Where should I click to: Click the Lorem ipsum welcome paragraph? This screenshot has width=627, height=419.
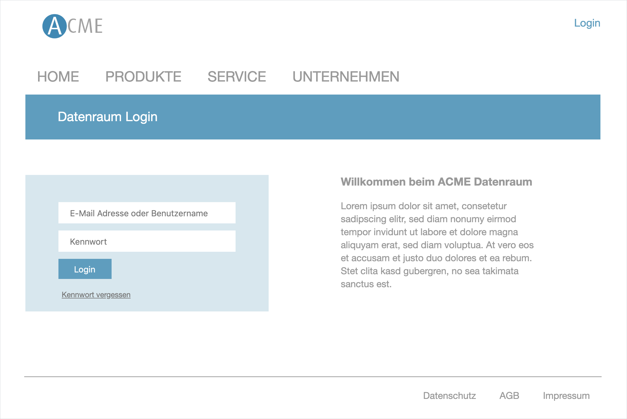437,245
